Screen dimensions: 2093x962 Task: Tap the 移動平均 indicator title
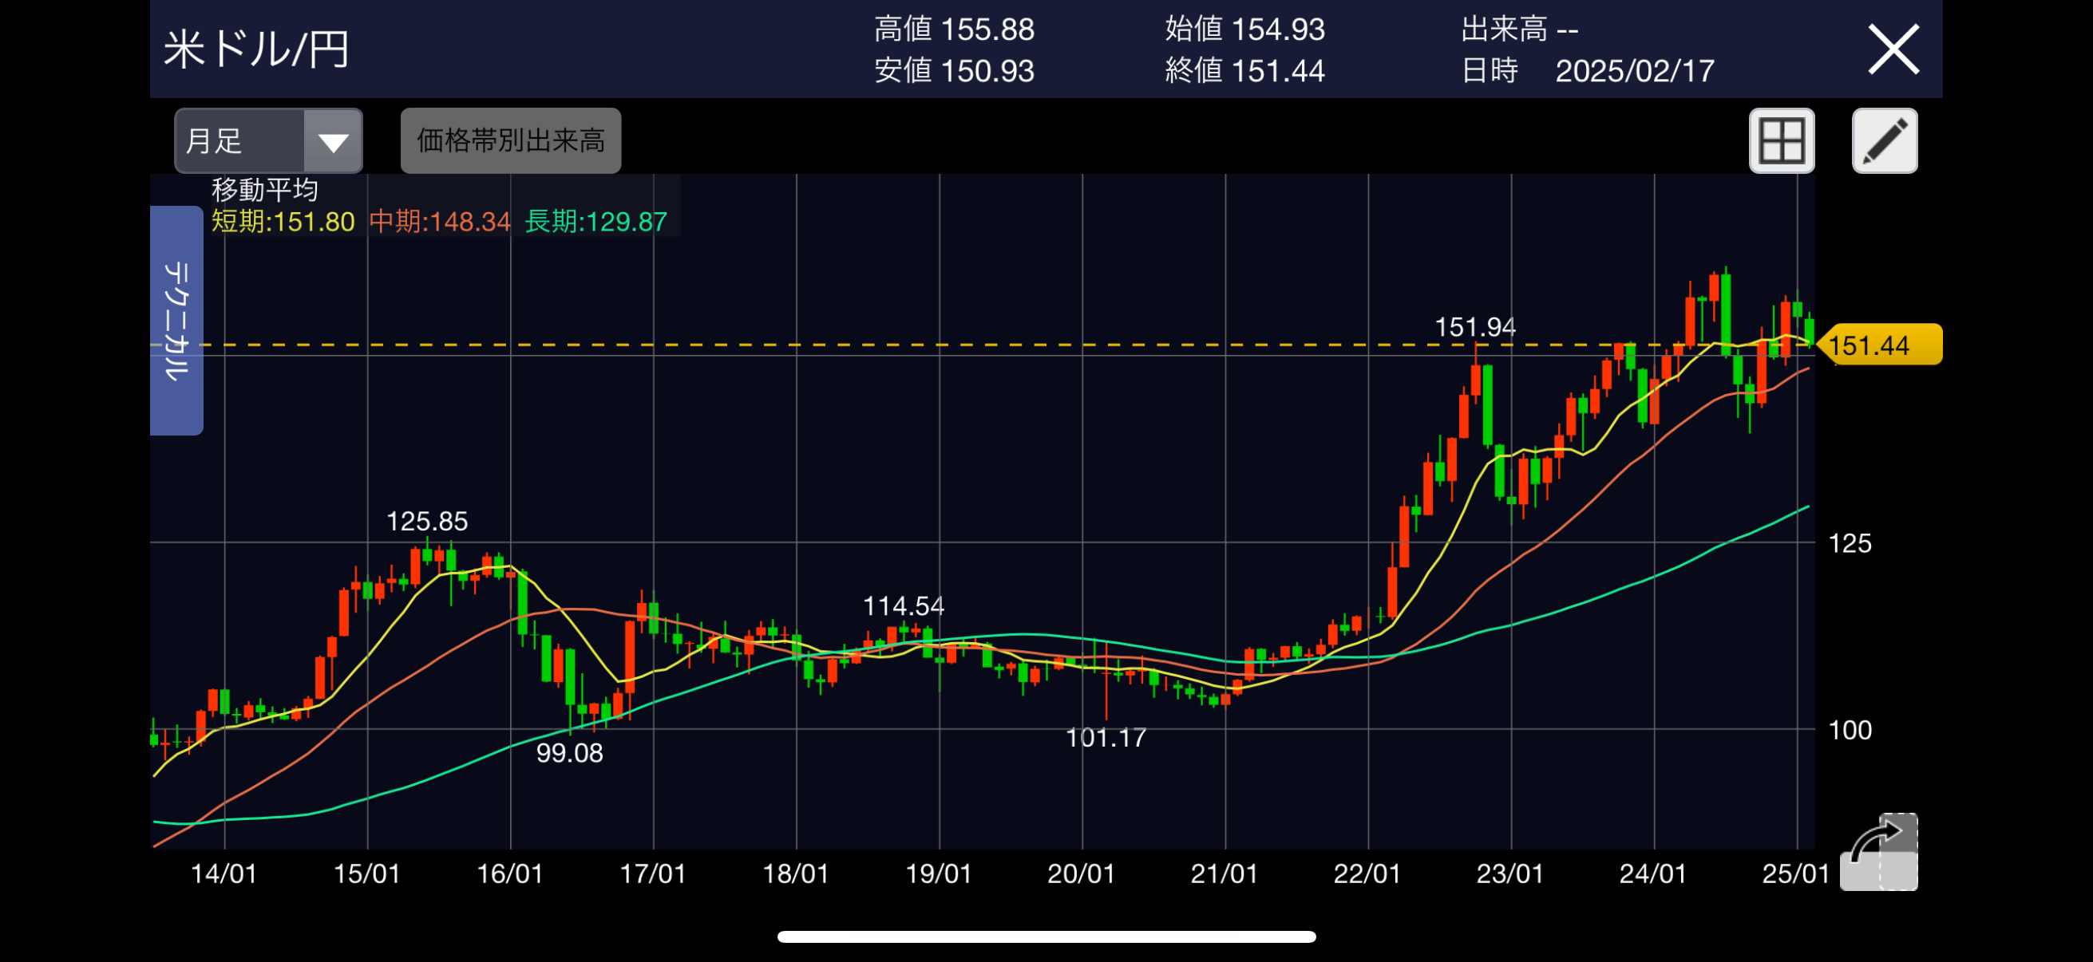click(x=265, y=190)
